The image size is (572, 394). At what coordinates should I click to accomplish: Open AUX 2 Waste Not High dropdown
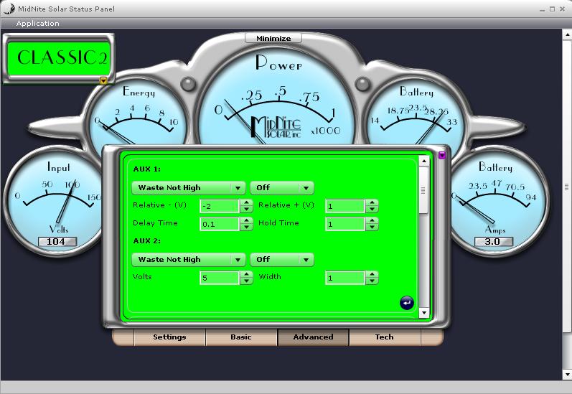(188, 260)
